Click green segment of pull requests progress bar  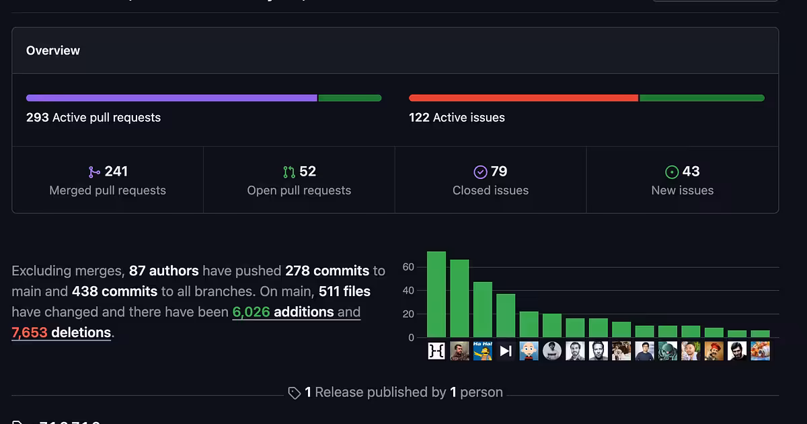pyautogui.click(x=350, y=98)
